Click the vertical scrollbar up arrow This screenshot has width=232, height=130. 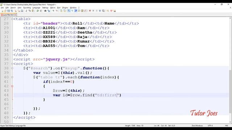[230, 18]
